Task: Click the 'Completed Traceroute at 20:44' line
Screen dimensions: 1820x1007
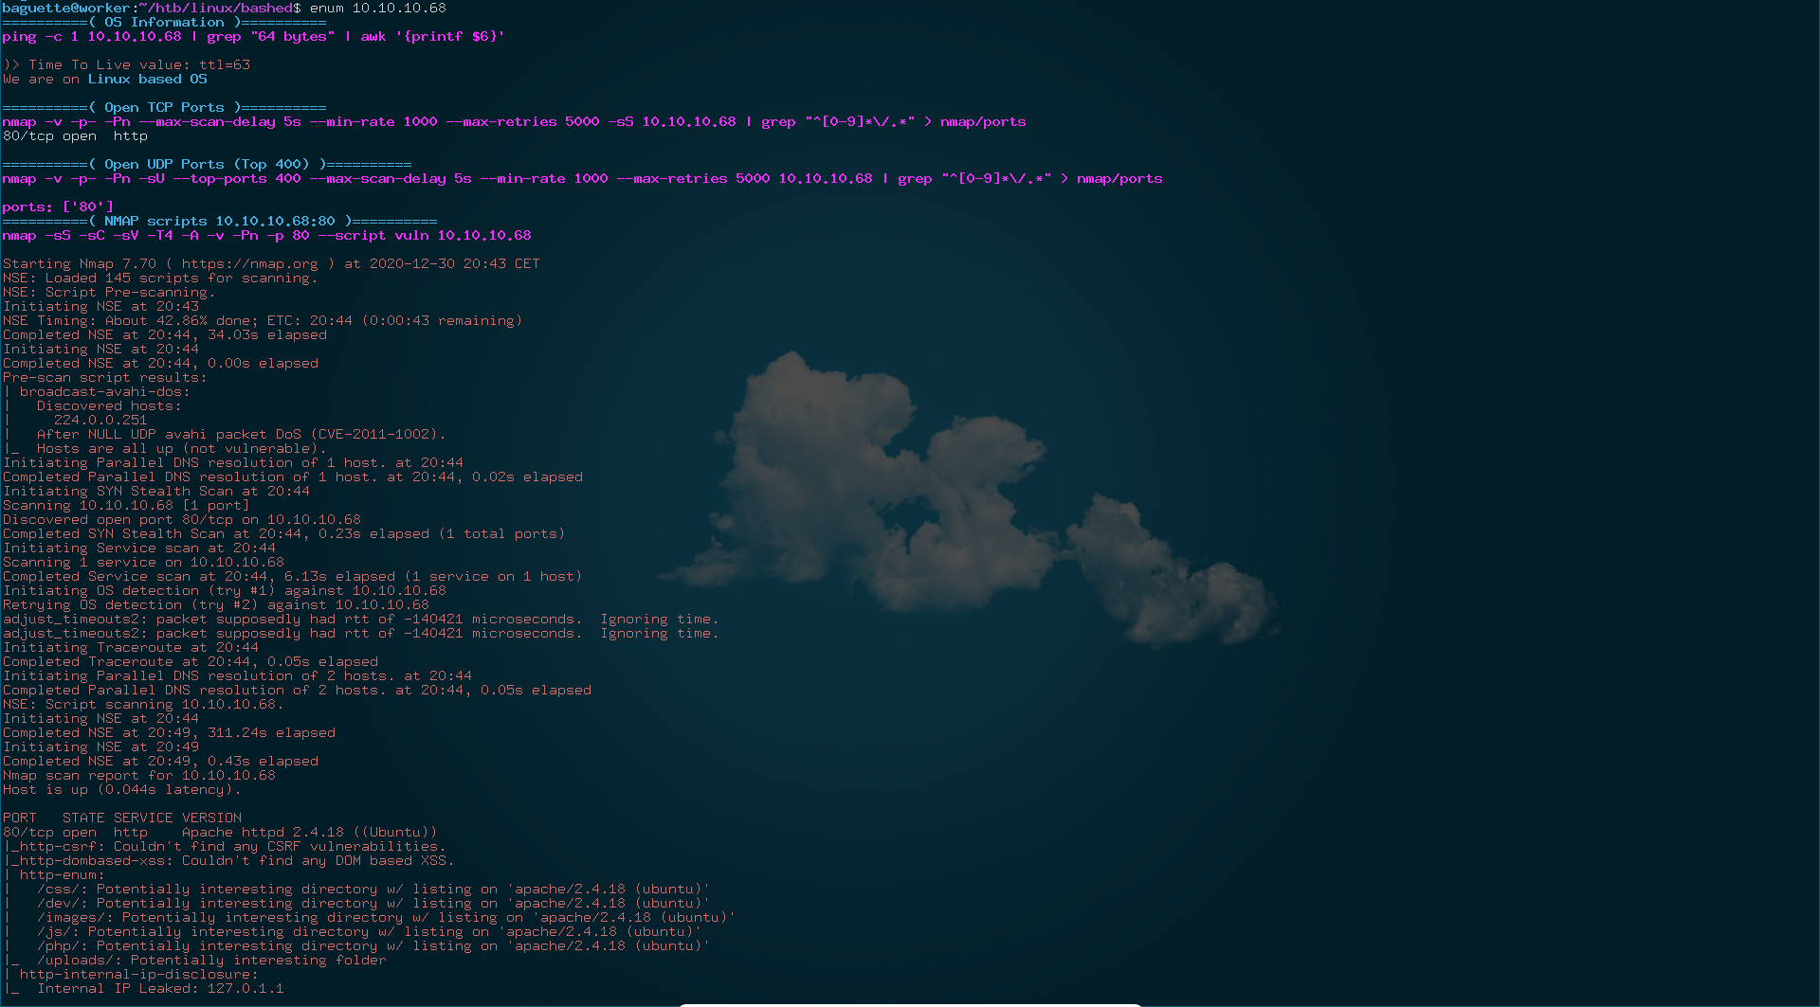Action: pos(190,661)
